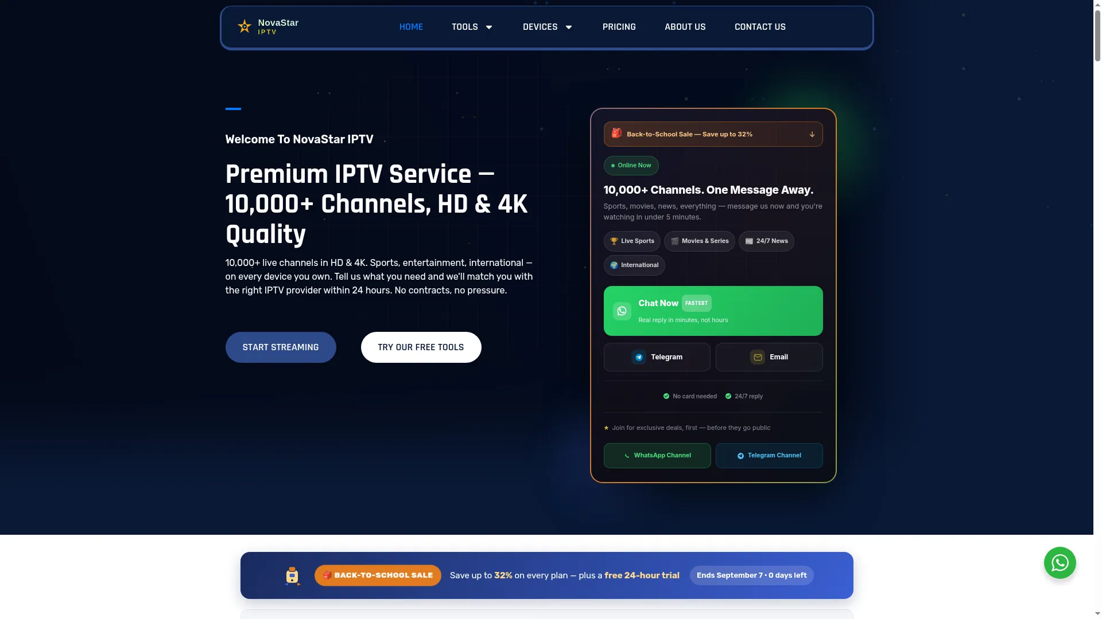The image size is (1102, 619).
Task: Click the Fastest badge
Action: pos(696,303)
